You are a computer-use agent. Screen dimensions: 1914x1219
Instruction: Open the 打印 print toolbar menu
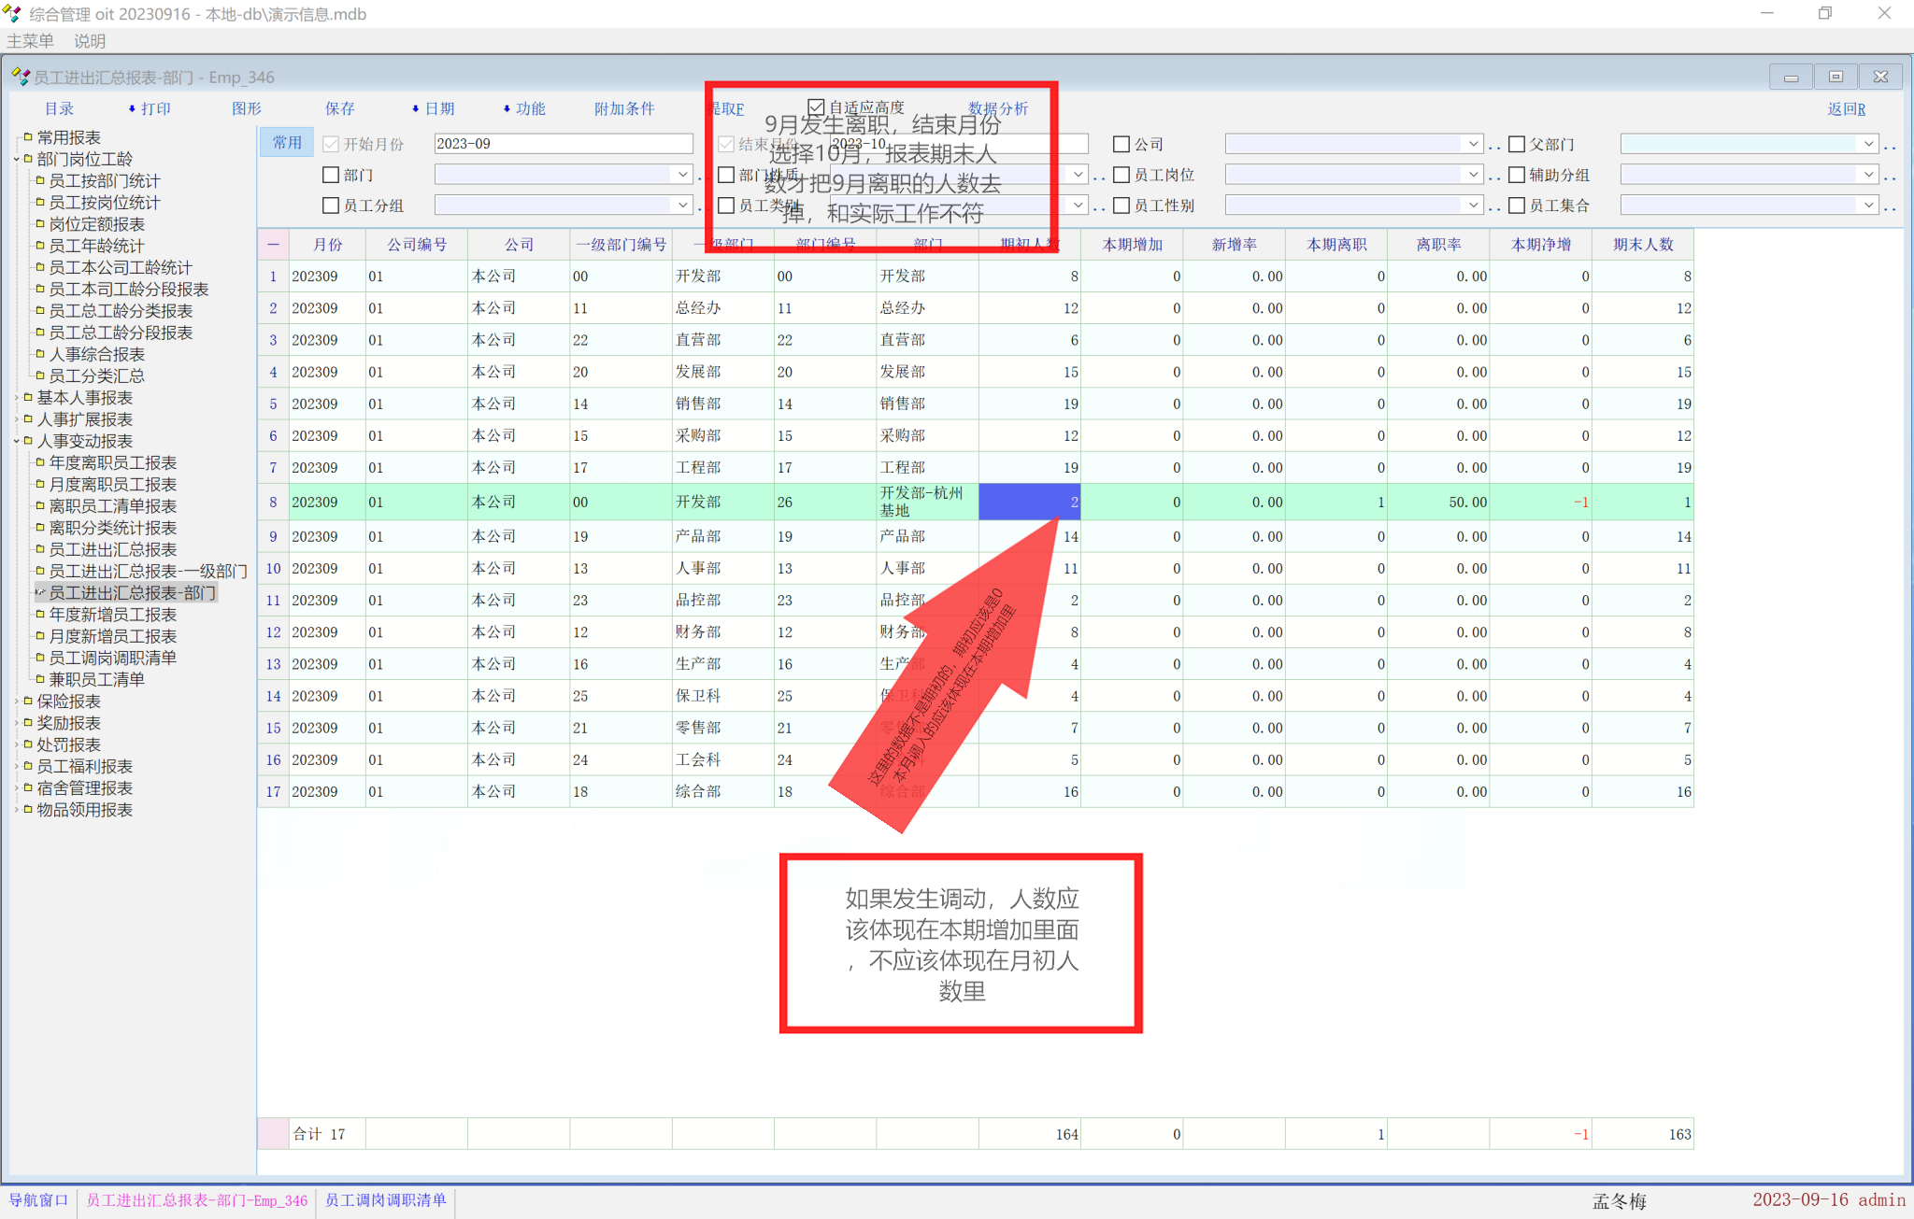pos(150,108)
